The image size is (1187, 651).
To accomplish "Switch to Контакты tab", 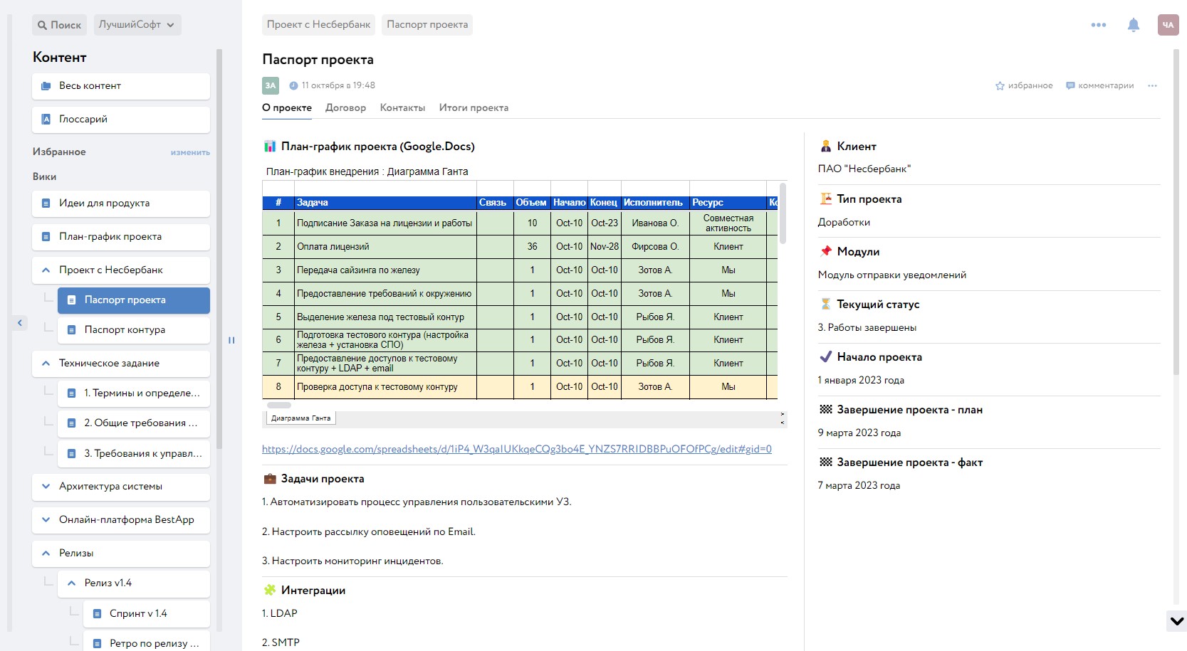I will 402,108.
